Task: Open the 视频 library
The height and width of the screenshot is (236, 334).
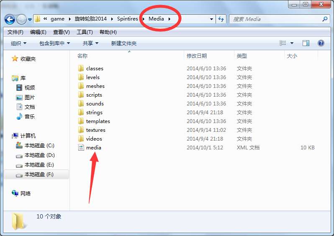Action: 26,87
